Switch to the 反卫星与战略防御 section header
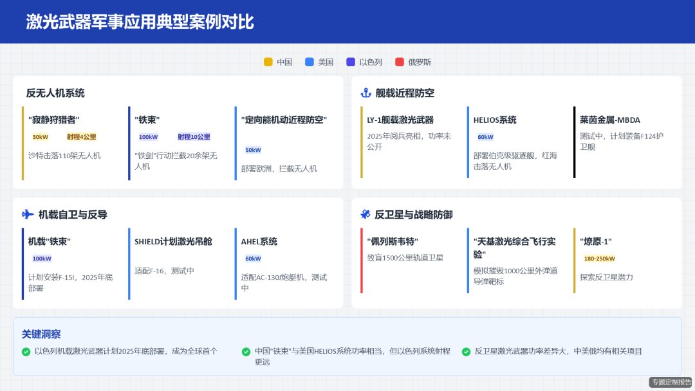The image size is (695, 391). point(416,215)
